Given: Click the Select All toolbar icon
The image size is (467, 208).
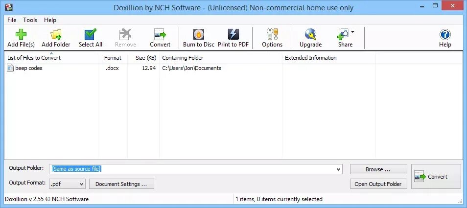Looking at the screenshot, I should pyautogui.click(x=90, y=38).
